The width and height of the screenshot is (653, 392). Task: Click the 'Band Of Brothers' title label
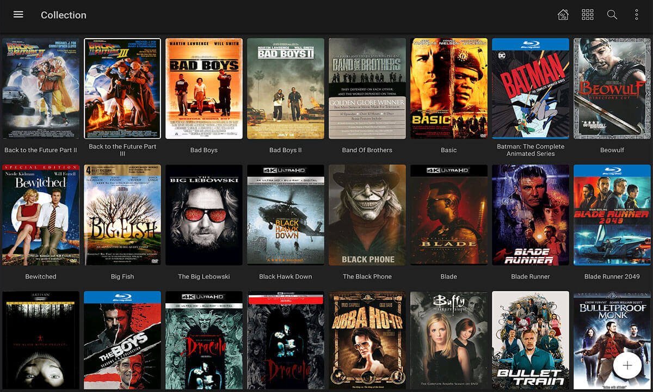coord(367,150)
